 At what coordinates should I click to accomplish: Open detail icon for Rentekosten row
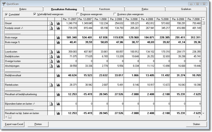pyautogui.click(x=51, y=85)
